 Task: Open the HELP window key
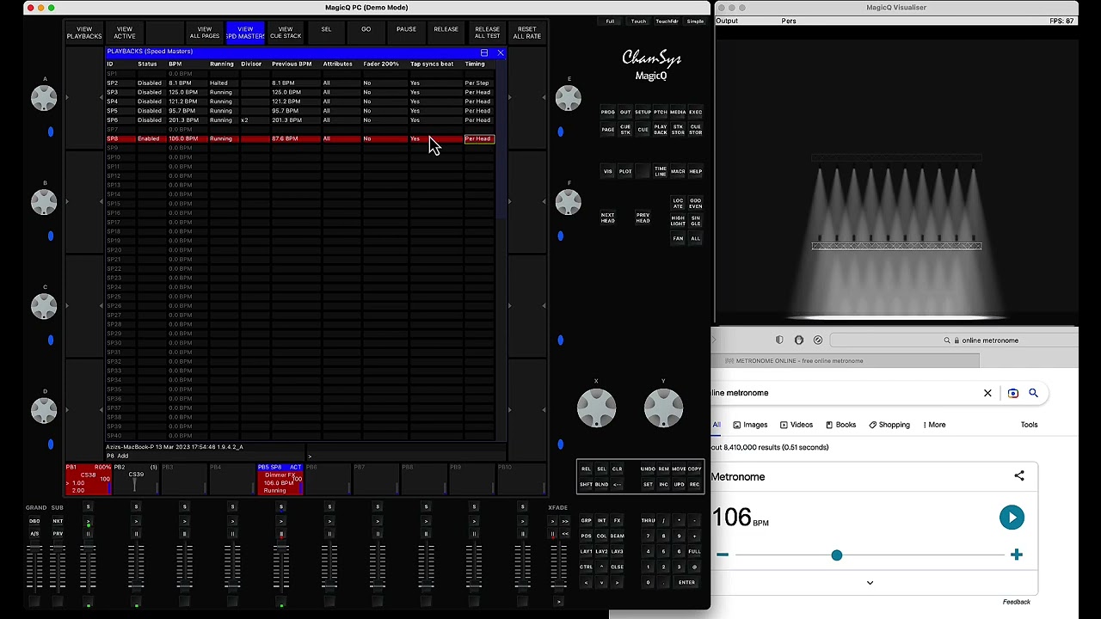click(695, 171)
